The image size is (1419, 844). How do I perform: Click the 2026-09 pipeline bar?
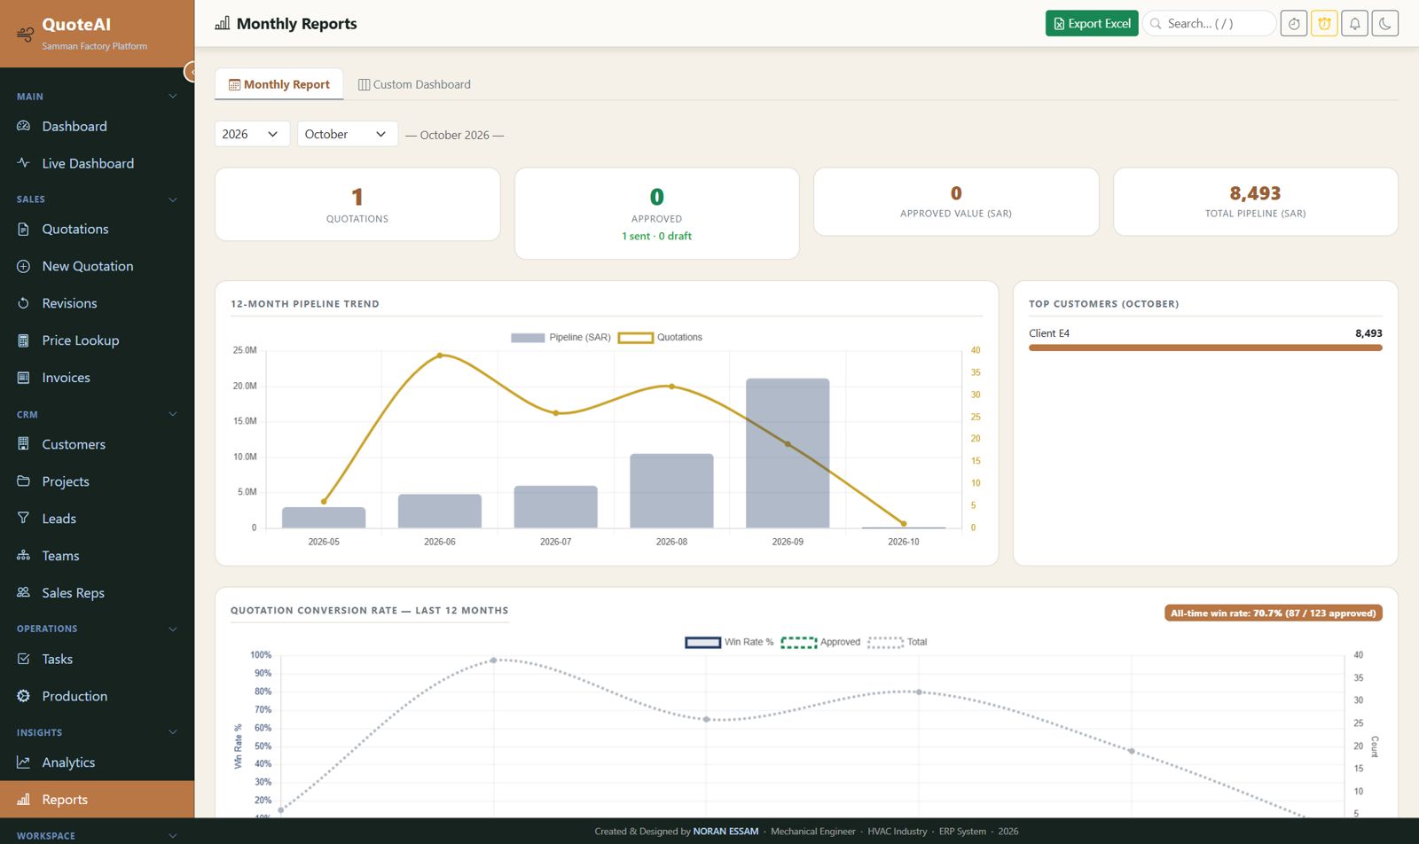[x=788, y=453]
